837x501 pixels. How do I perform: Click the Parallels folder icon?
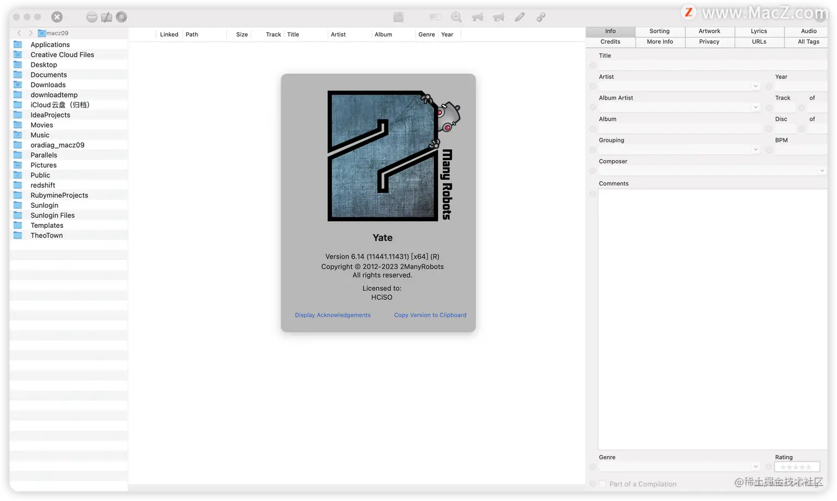pyautogui.click(x=18, y=155)
